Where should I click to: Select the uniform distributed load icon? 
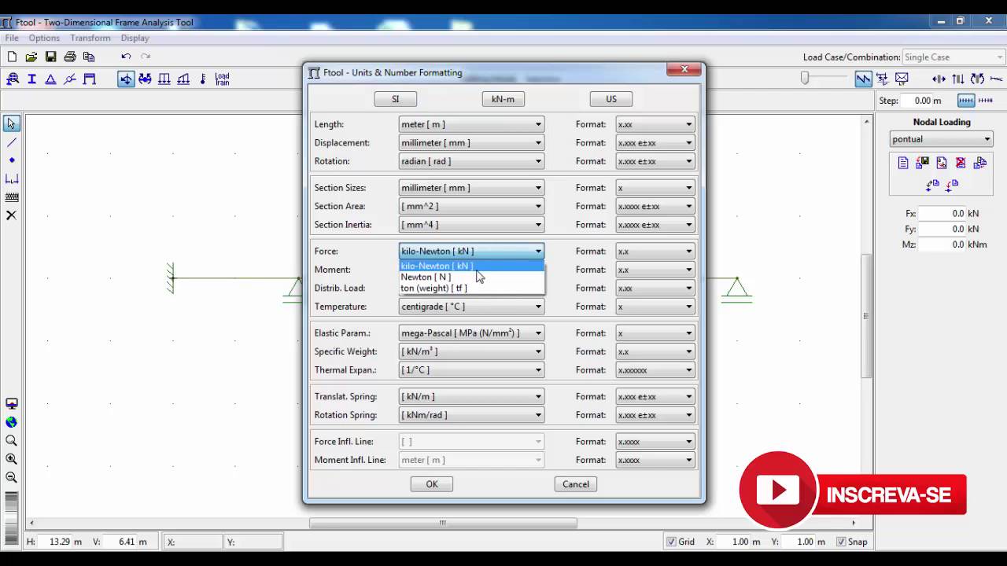(x=164, y=79)
